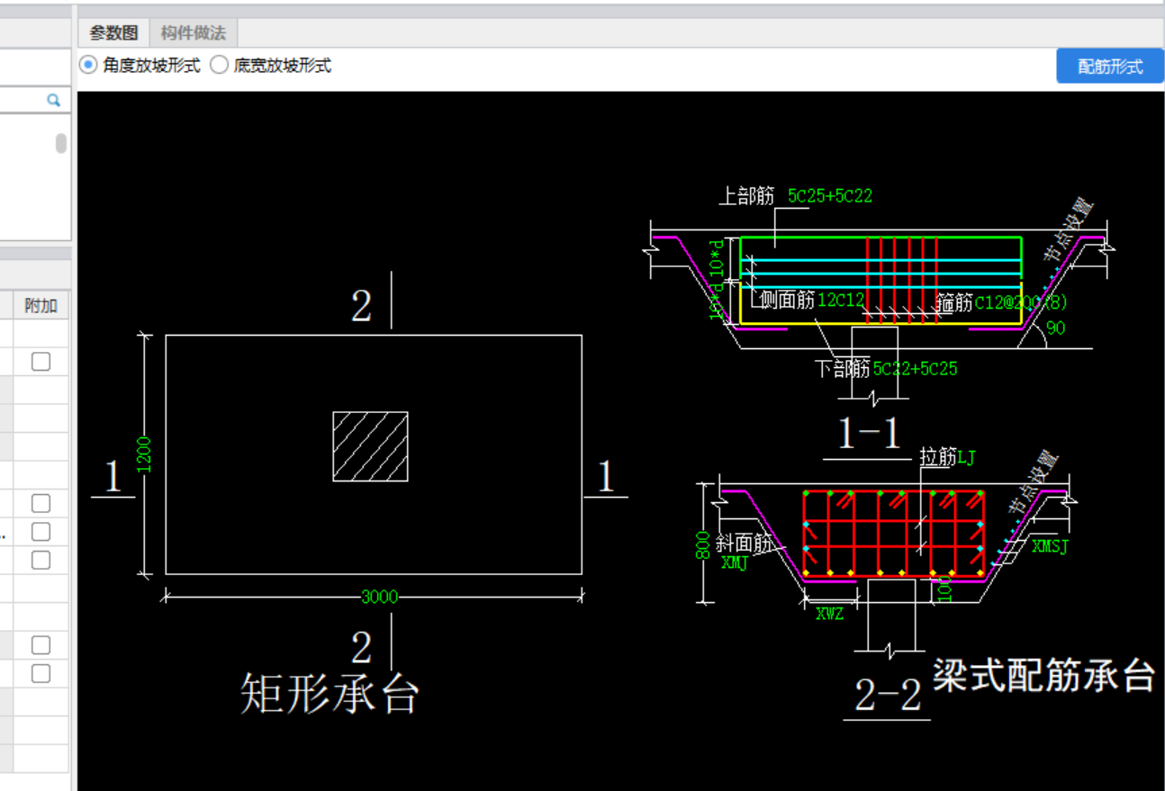Image resolution: width=1165 pixels, height=791 pixels.
Task: Click the left panel vertical scrollbar thumb
Action: click(61, 143)
